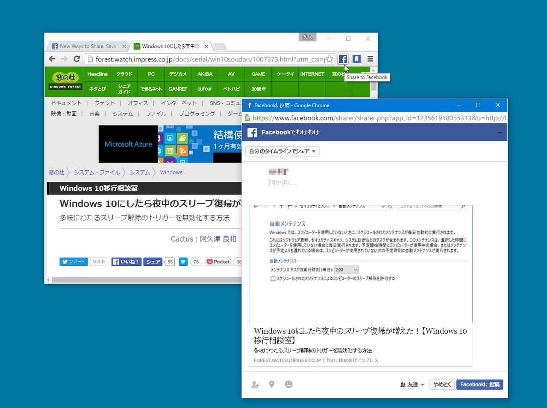Click the 映像・動画 category link

point(64,114)
